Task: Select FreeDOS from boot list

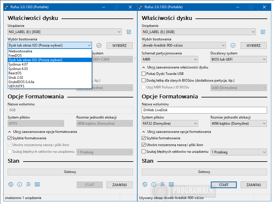Action: tap(50, 56)
